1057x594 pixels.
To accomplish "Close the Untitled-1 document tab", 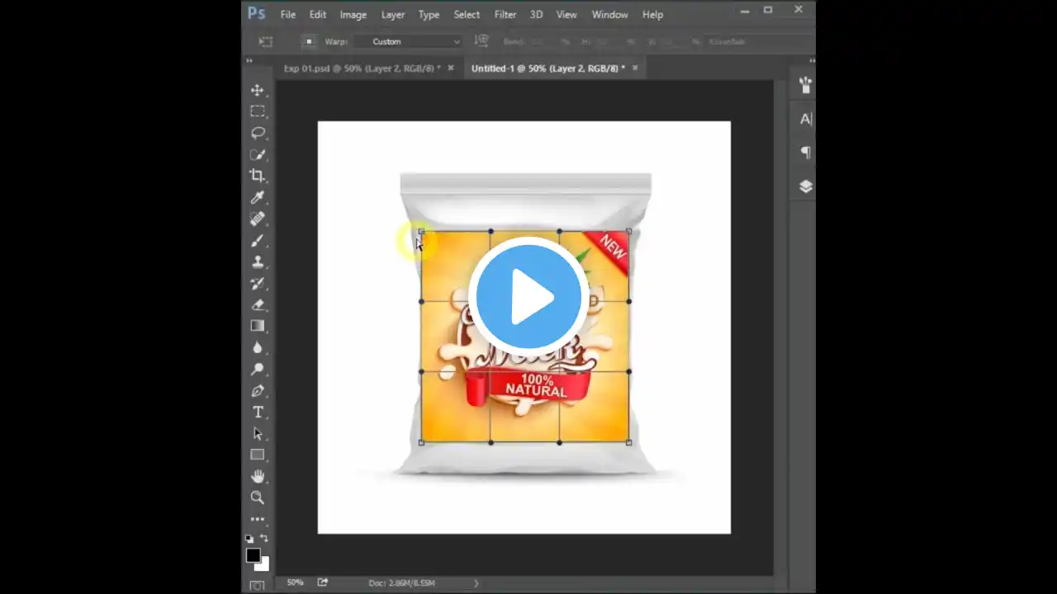I will [635, 68].
